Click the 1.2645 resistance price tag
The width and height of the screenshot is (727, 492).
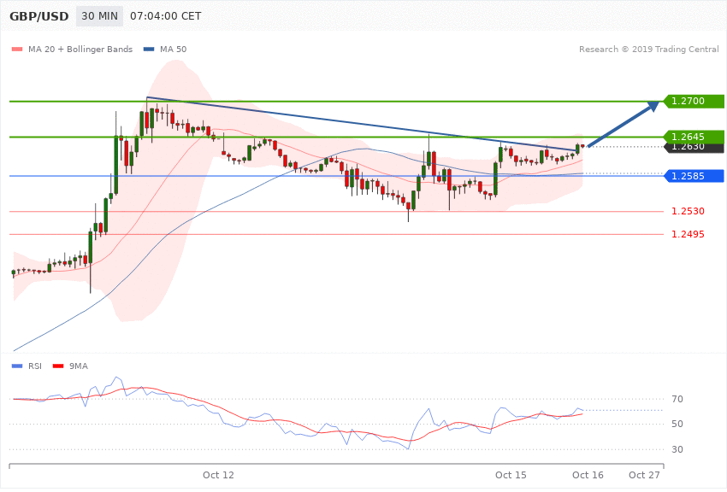point(694,137)
